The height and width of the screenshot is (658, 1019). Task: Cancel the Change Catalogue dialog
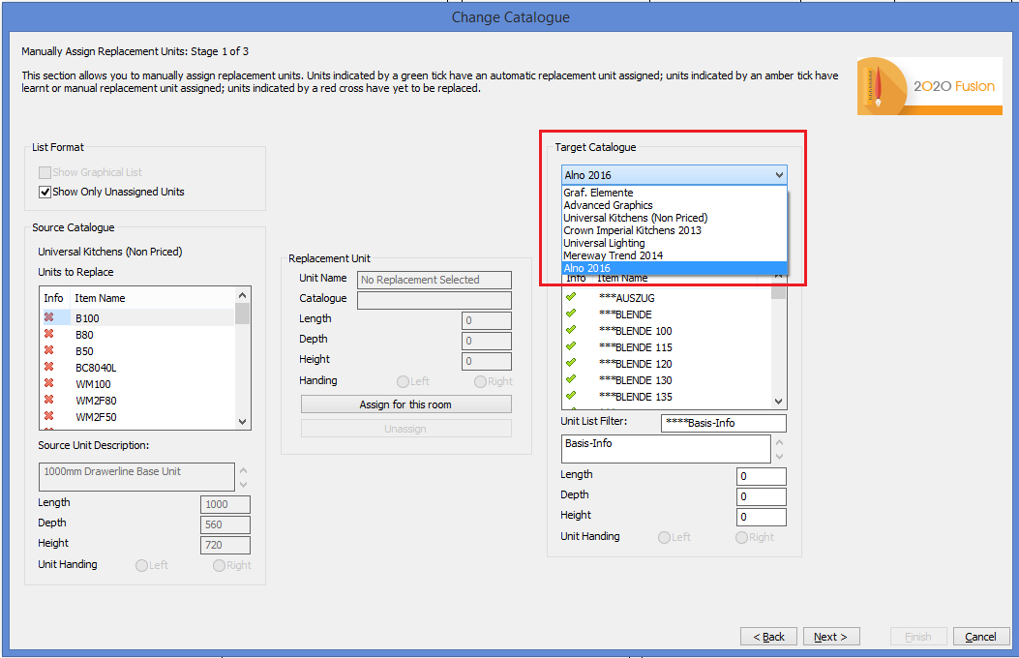click(980, 637)
